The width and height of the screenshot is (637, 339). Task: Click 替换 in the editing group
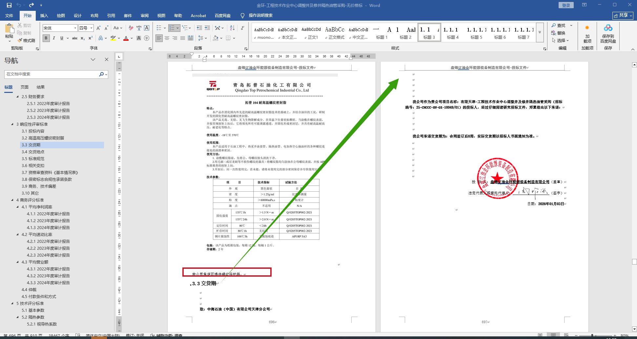click(x=559, y=33)
